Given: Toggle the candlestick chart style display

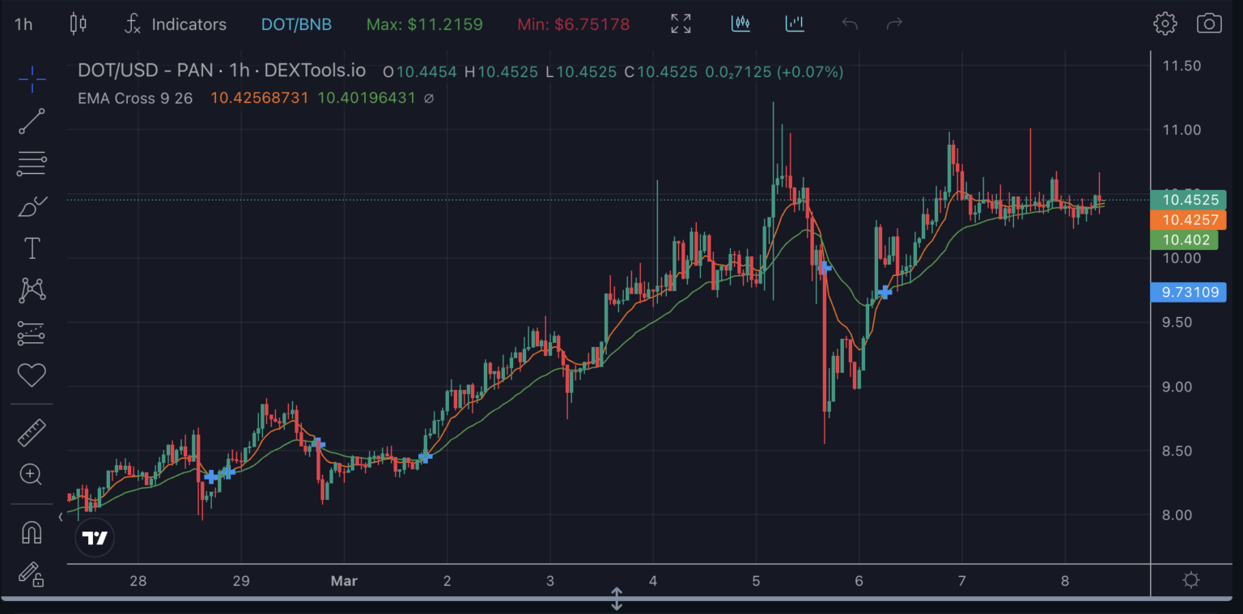Looking at the screenshot, I should 740,23.
